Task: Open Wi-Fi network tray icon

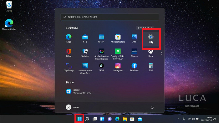Action: click(189, 119)
